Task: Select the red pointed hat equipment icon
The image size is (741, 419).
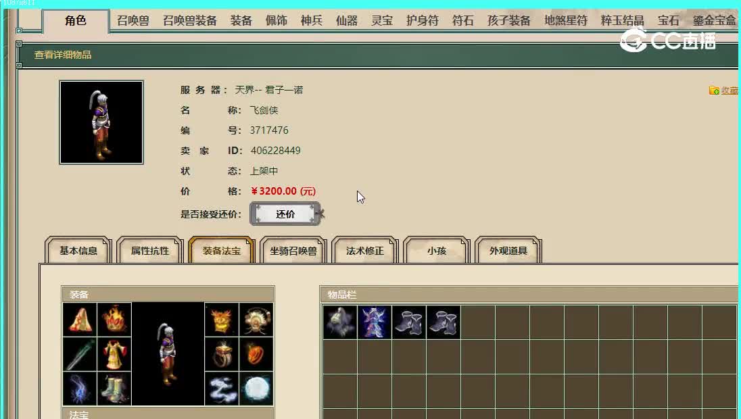Action: pyautogui.click(x=80, y=320)
